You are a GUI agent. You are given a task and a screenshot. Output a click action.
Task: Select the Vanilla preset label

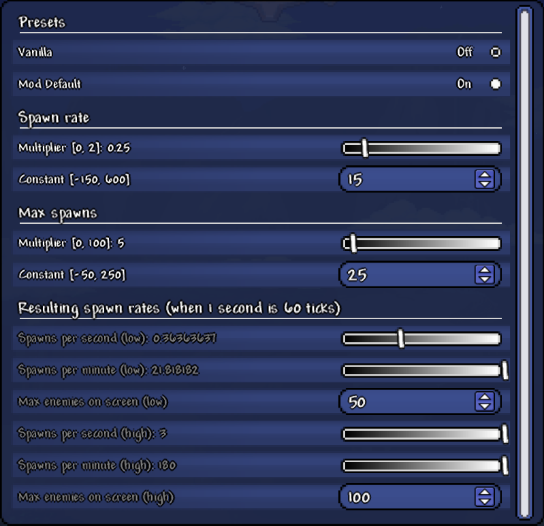(35, 52)
